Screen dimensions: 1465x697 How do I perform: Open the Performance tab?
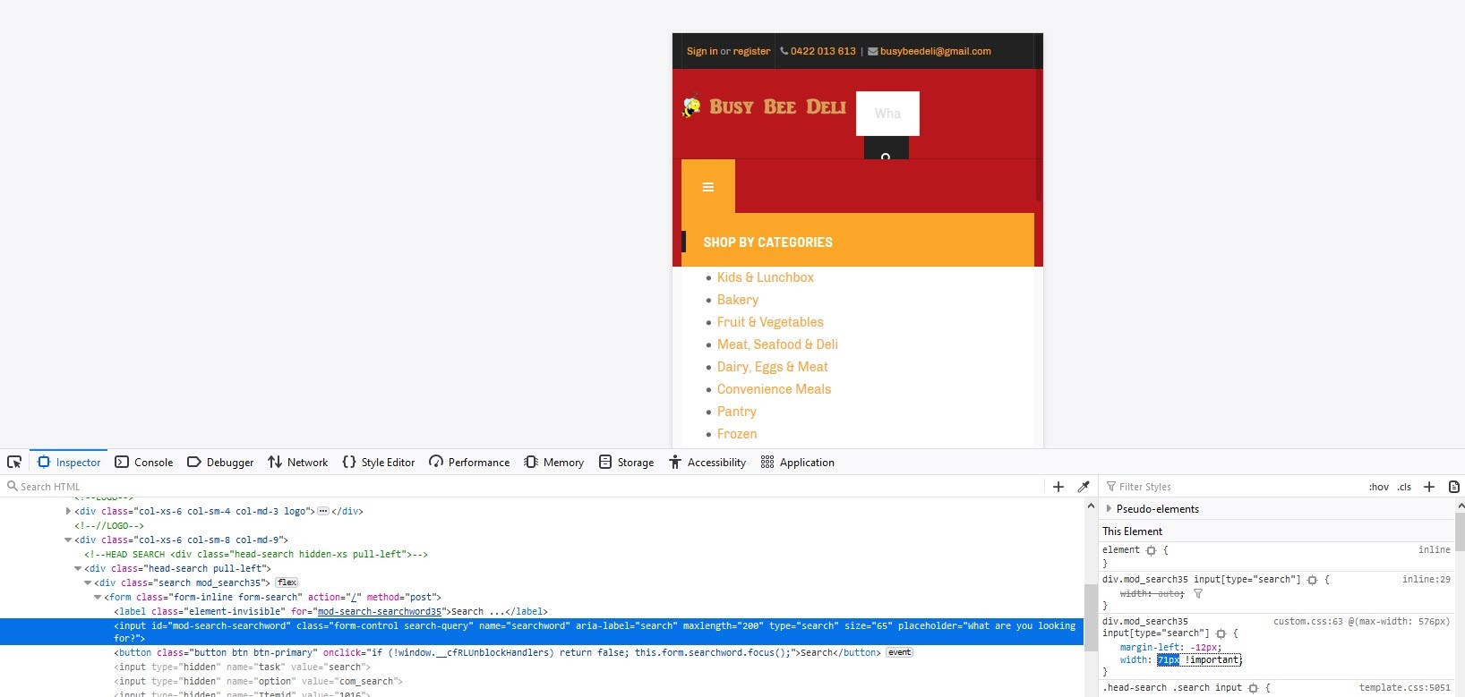click(x=469, y=462)
